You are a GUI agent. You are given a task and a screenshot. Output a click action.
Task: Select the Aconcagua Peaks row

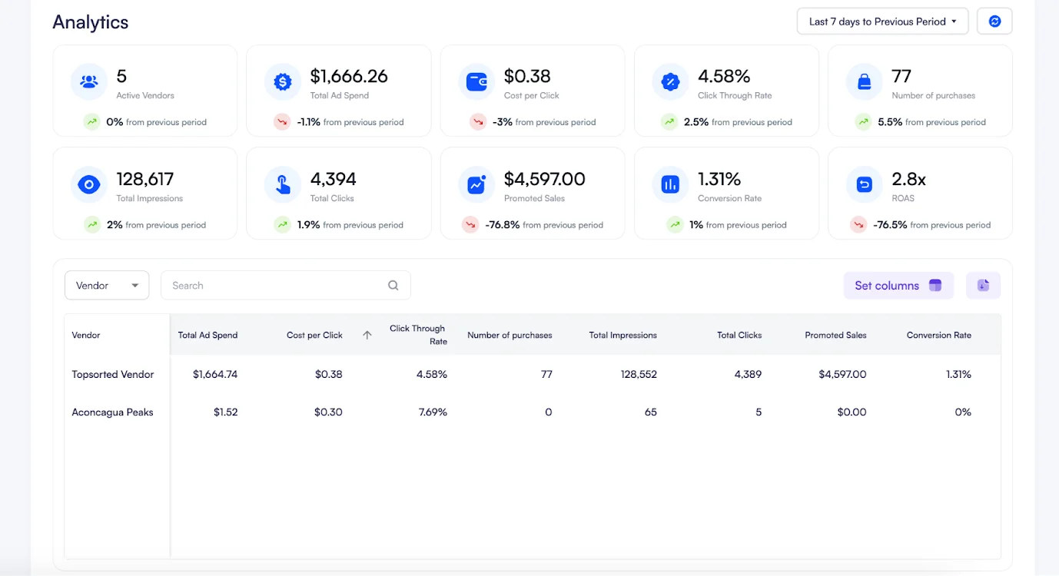pyautogui.click(x=112, y=412)
